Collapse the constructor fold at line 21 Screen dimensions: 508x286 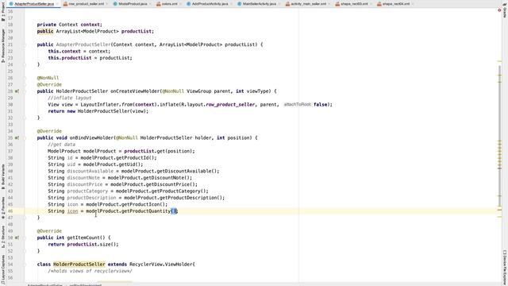coord(25,44)
